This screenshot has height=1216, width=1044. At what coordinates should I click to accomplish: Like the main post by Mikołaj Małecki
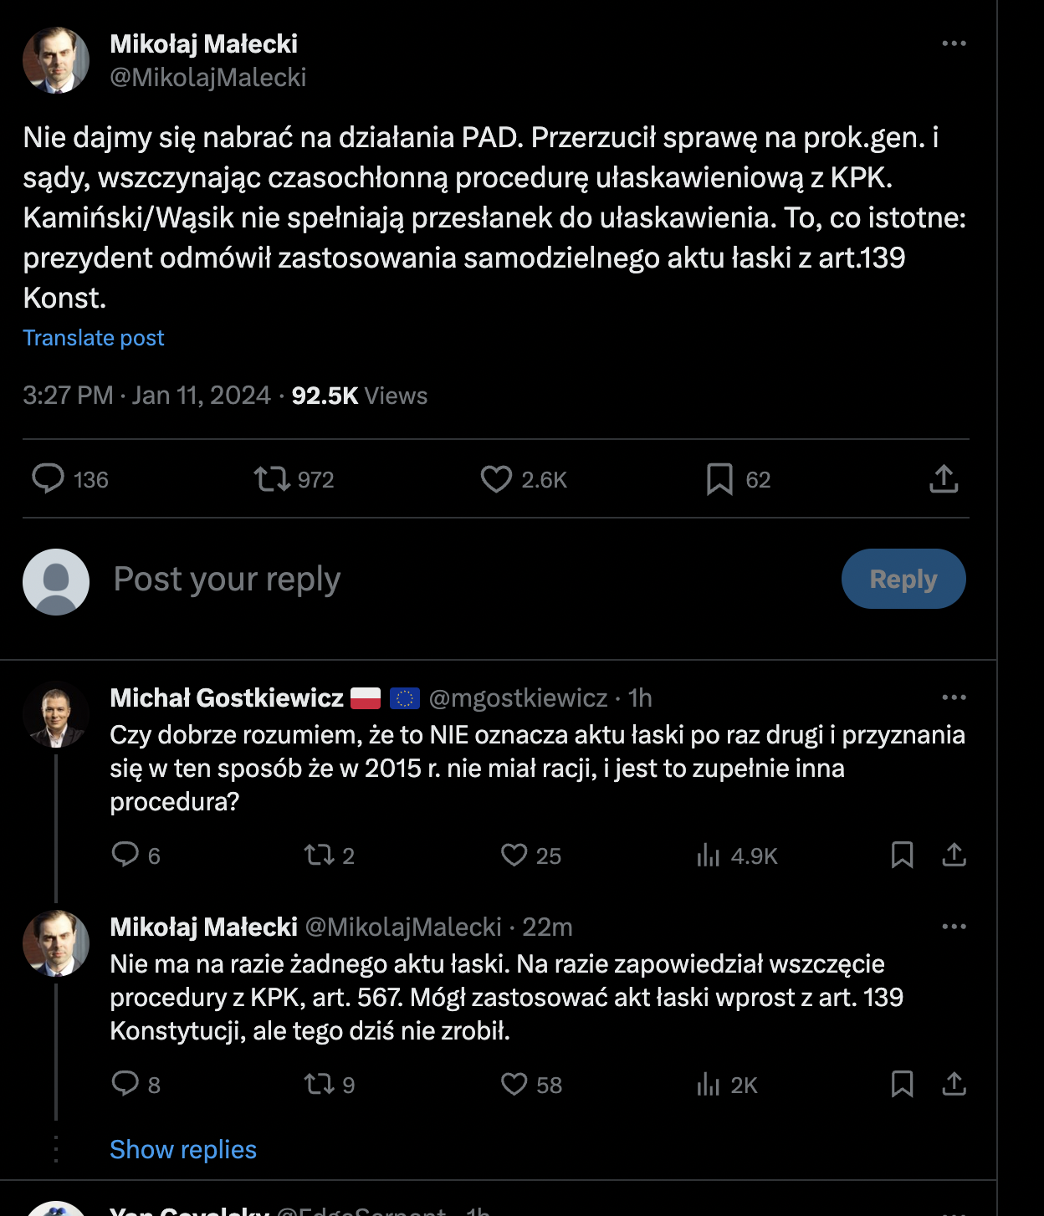pyautogui.click(x=496, y=479)
